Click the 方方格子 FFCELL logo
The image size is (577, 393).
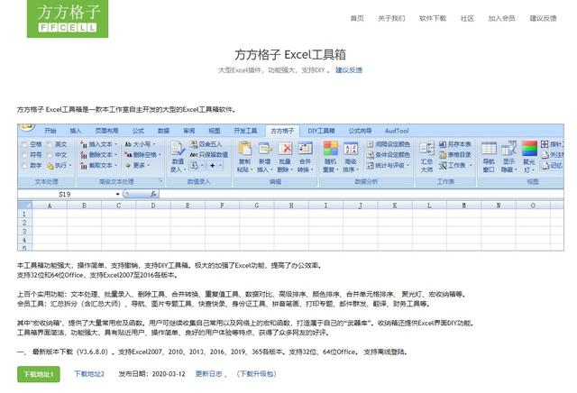tap(68, 18)
